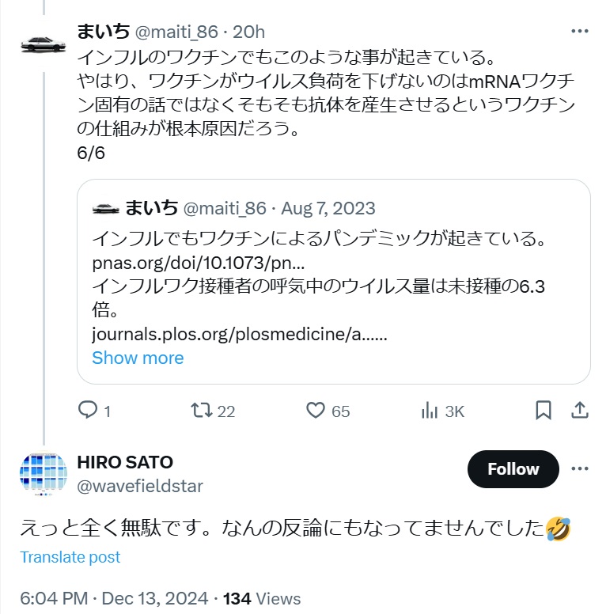This screenshot has height=614, width=606.
Task: Expand quoted post with Show more
Action: click(x=138, y=358)
